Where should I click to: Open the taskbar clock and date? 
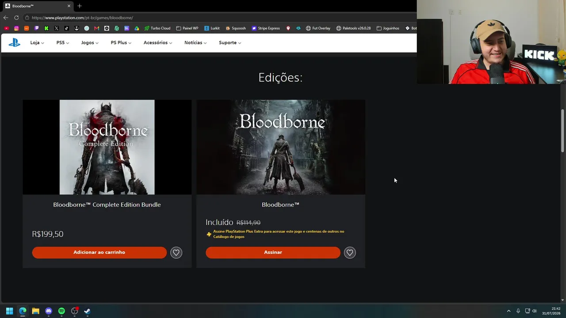[551, 311]
